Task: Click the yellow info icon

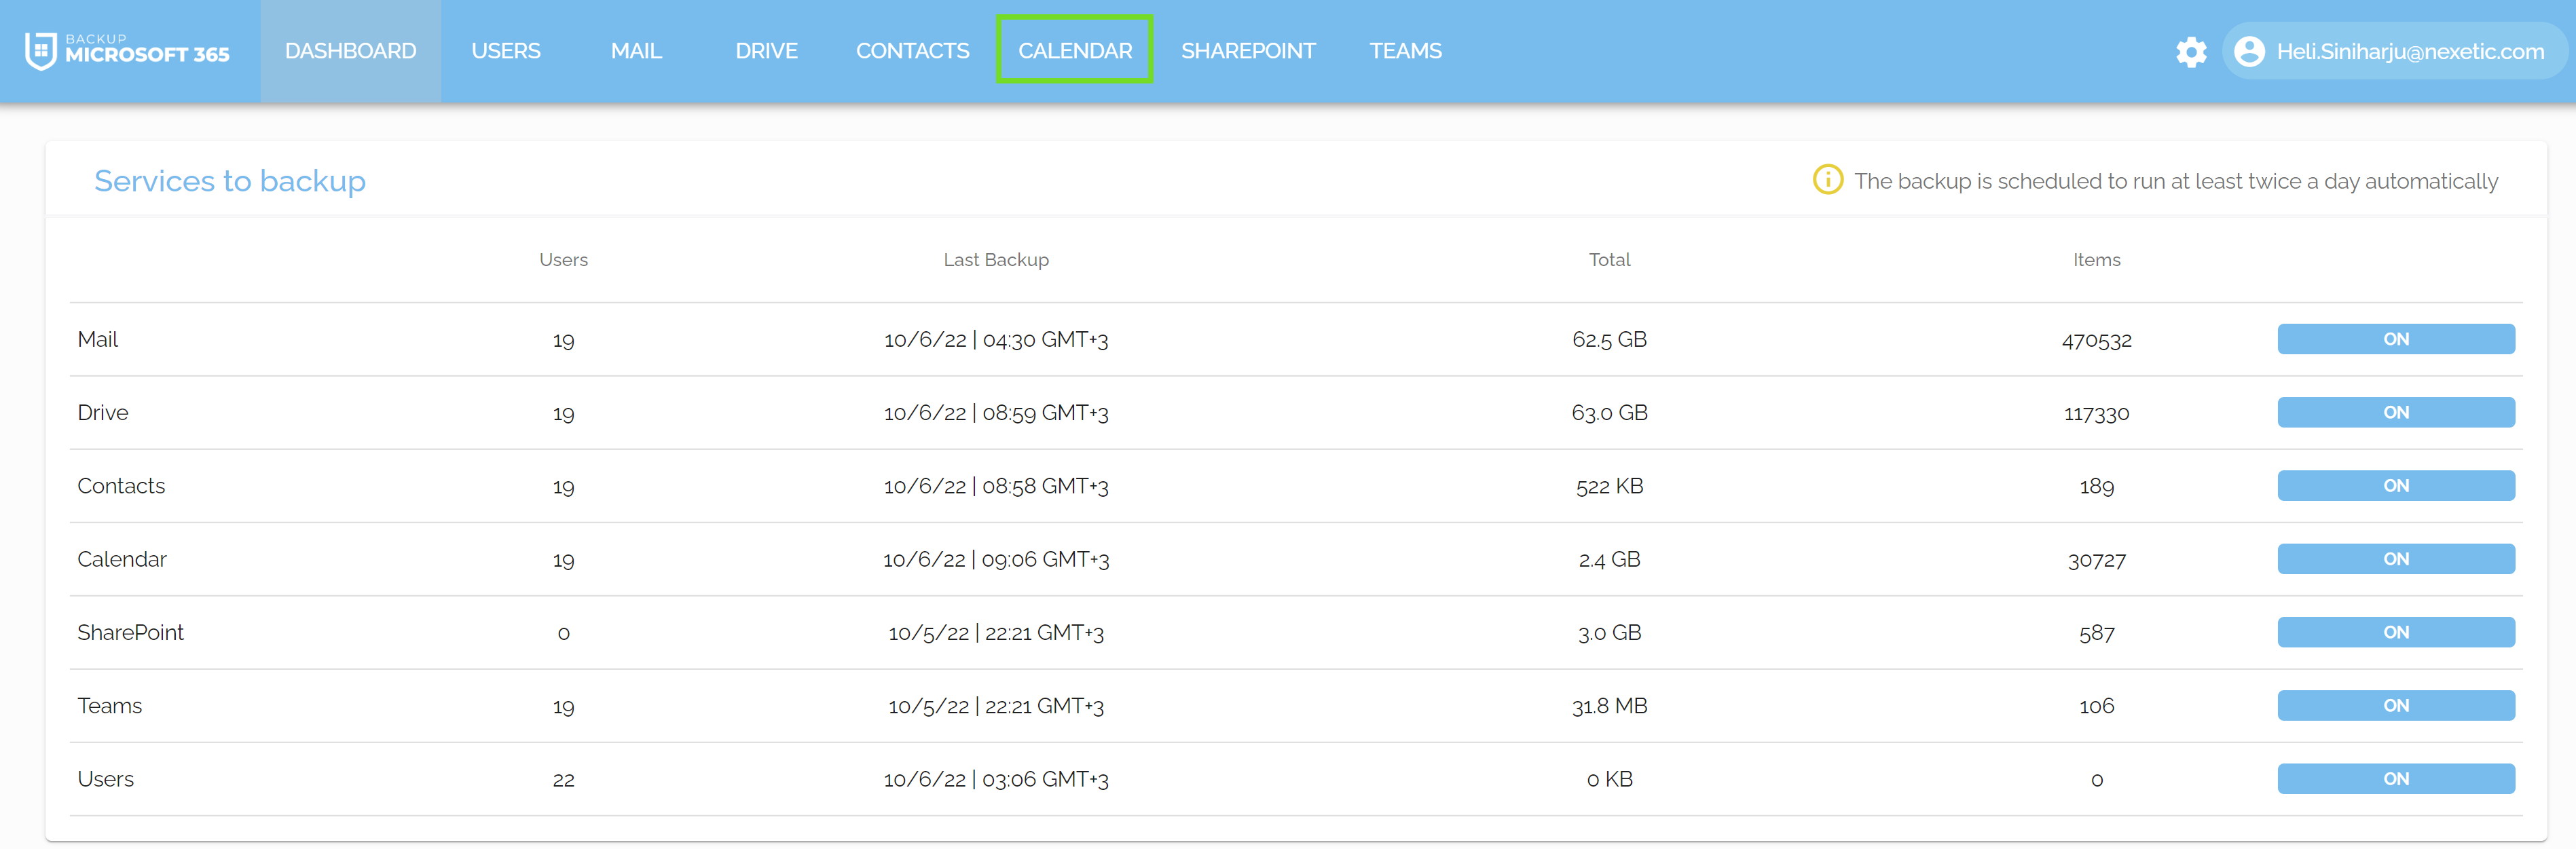Action: [1827, 180]
